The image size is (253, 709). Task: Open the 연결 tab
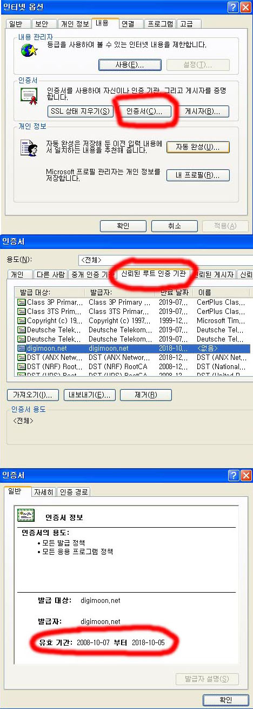128,23
